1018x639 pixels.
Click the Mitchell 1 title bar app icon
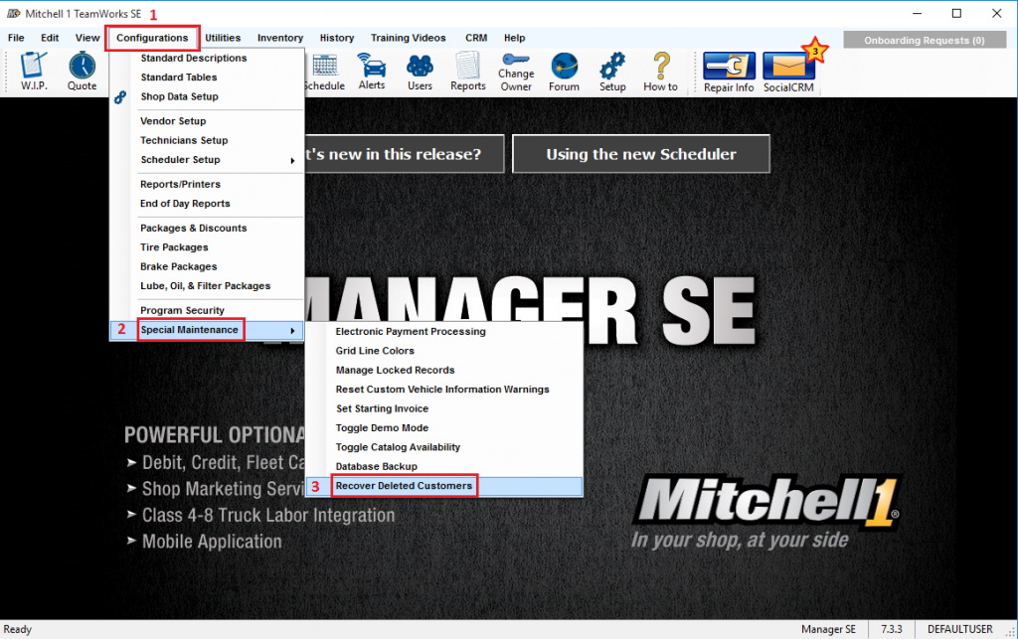tap(13, 14)
